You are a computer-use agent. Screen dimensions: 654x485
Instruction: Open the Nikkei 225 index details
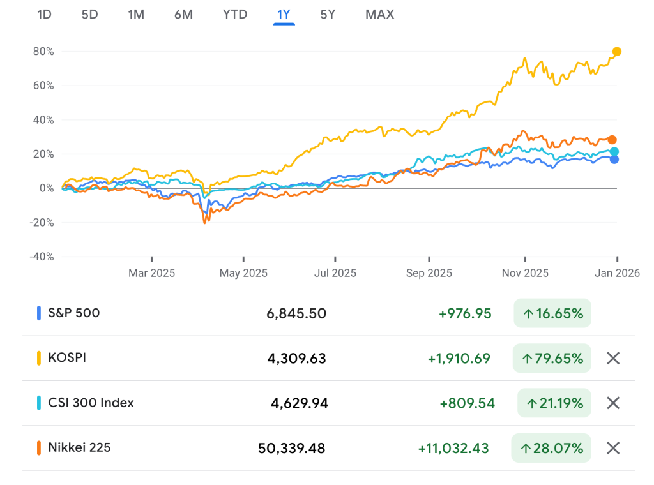pos(79,447)
